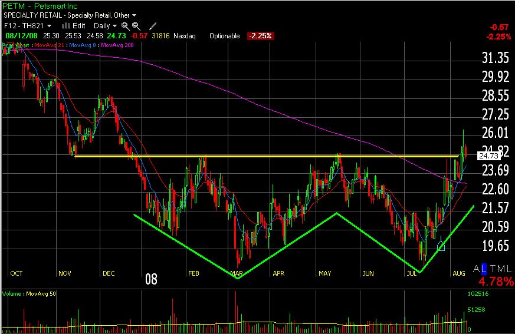Click the FEB month label on time axis

point(193,273)
